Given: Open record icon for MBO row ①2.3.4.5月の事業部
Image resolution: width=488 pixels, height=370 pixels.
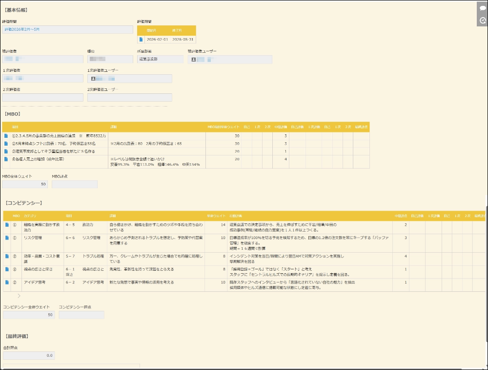Looking at the screenshot, I should click(x=6, y=136).
